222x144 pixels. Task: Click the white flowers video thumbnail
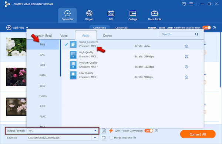click(x=16, y=47)
